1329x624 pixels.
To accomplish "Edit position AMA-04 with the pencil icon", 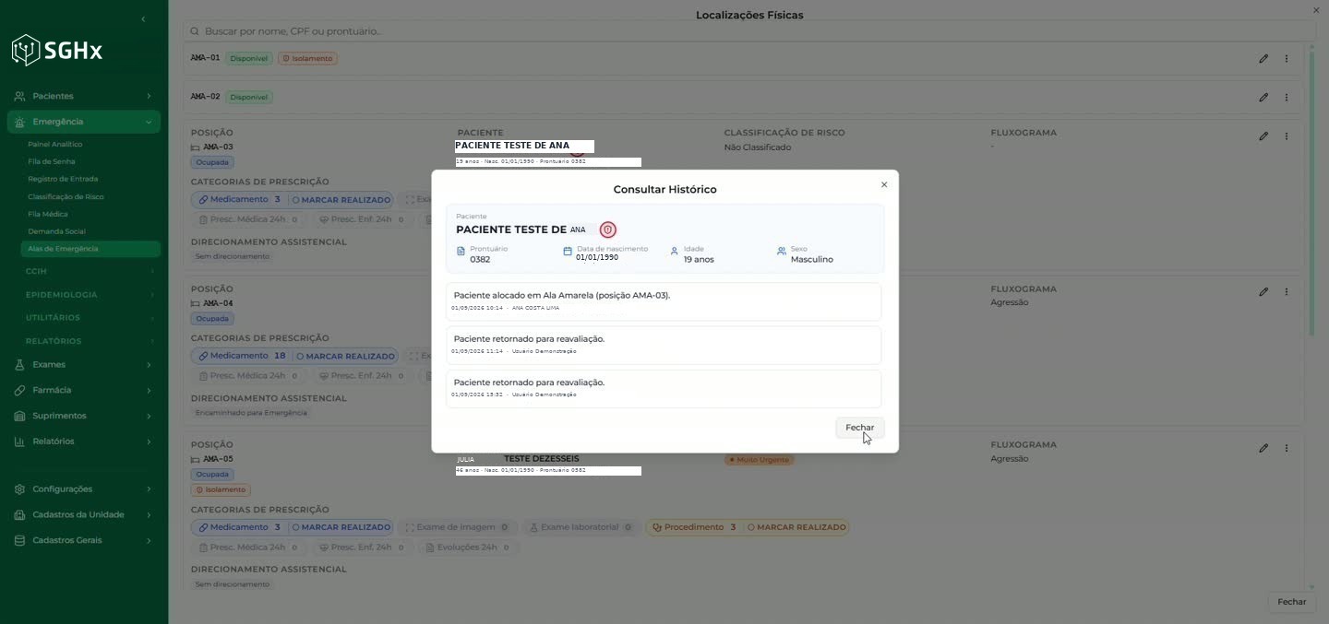I will pos(1263,291).
